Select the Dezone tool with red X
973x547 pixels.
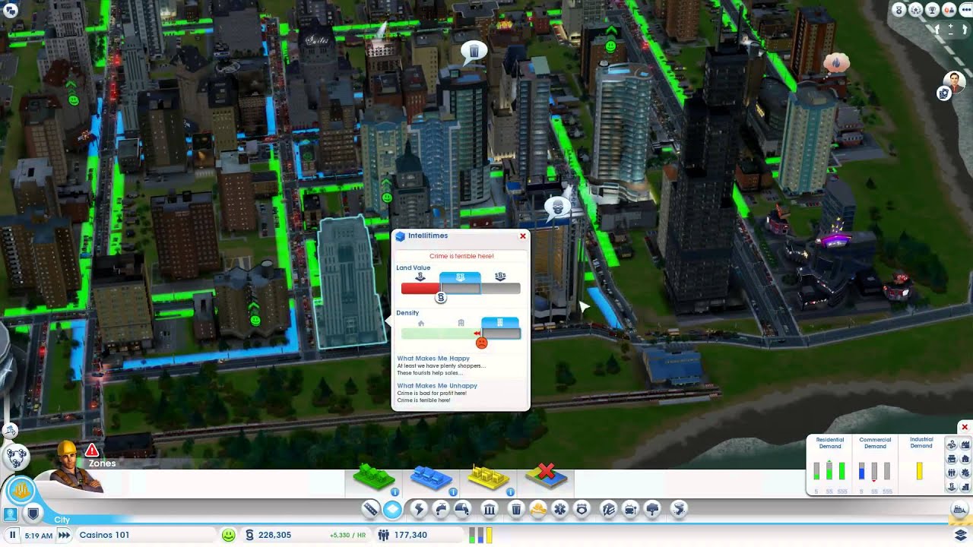point(546,477)
